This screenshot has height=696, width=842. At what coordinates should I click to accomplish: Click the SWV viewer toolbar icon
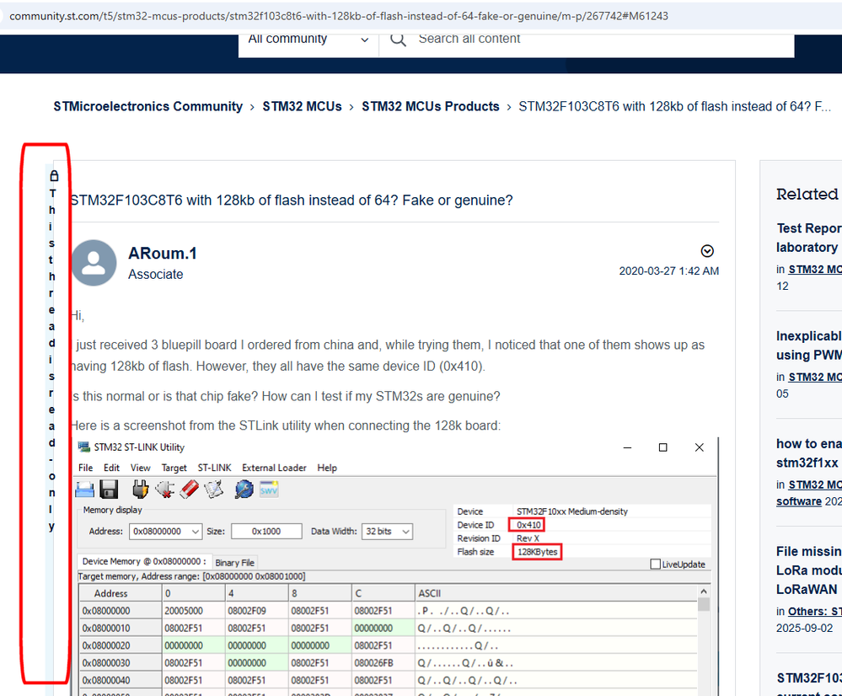pos(269,490)
